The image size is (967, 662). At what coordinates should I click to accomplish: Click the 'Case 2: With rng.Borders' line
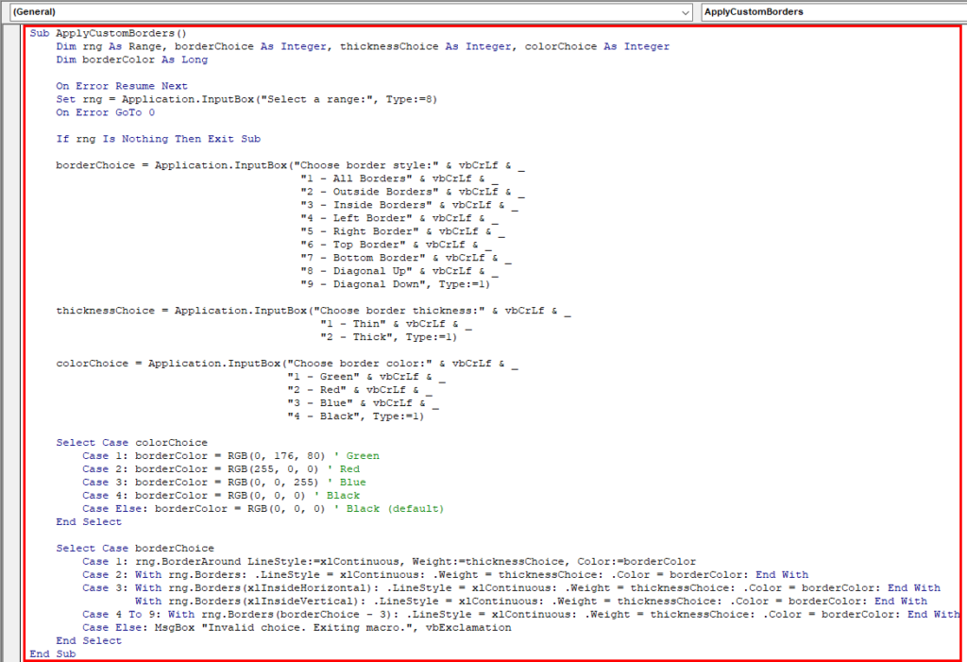(x=446, y=575)
